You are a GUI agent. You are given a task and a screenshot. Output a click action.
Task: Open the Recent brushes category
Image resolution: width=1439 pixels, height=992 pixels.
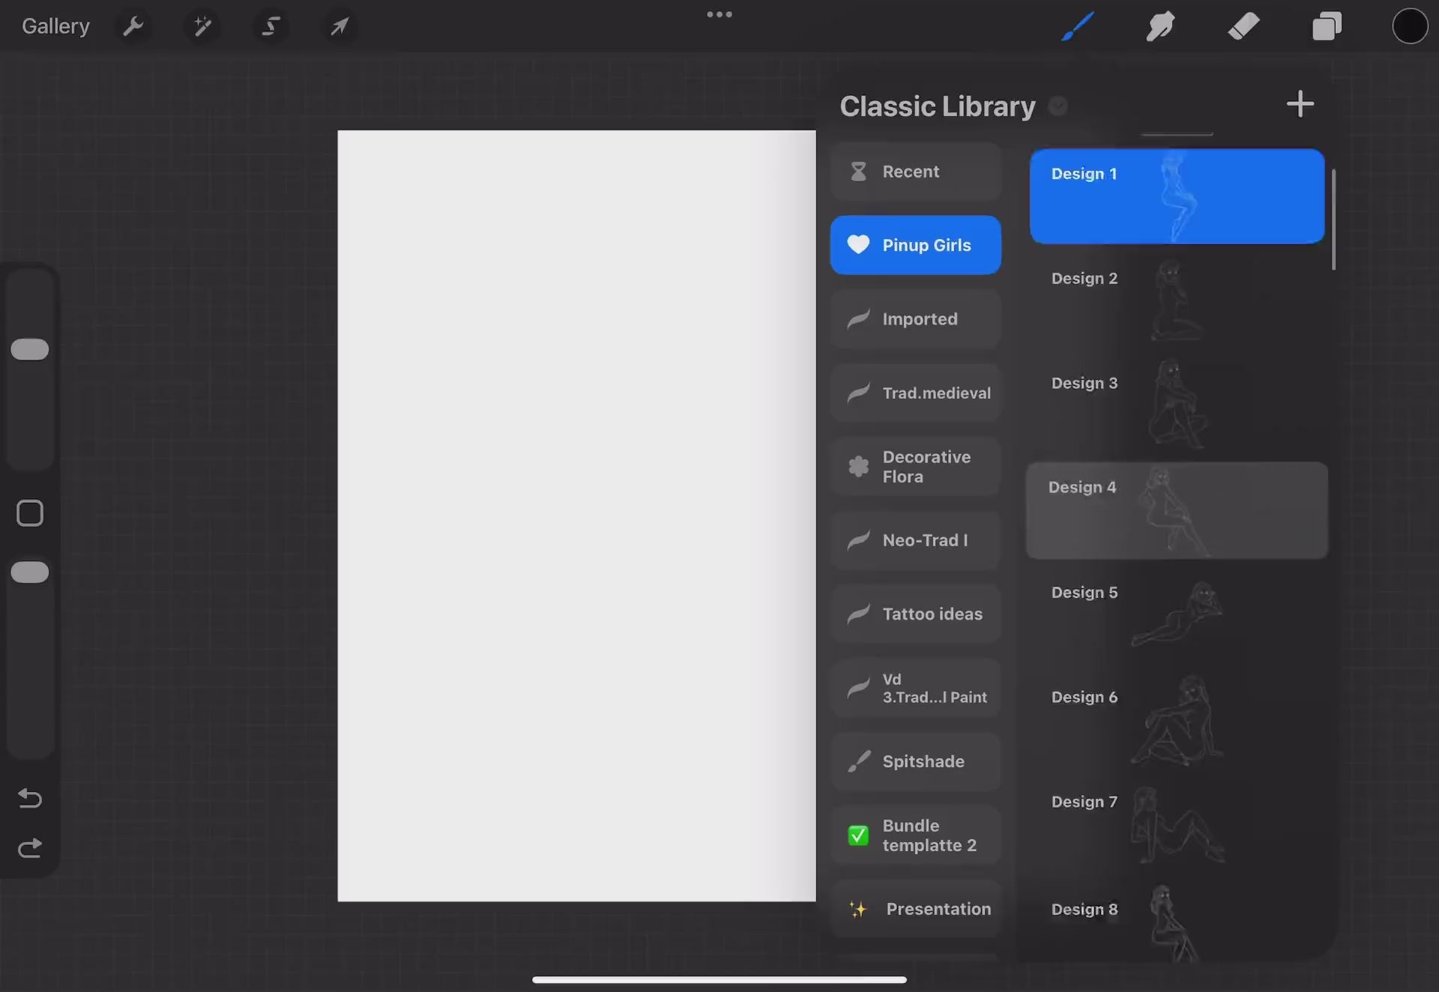[x=915, y=172]
